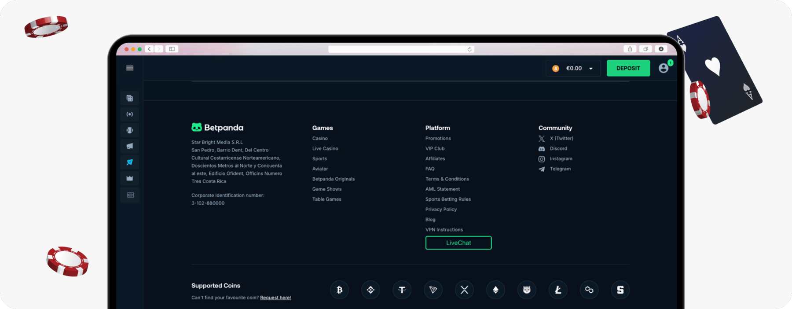Click the Telegram paper plane icon

tap(542, 169)
